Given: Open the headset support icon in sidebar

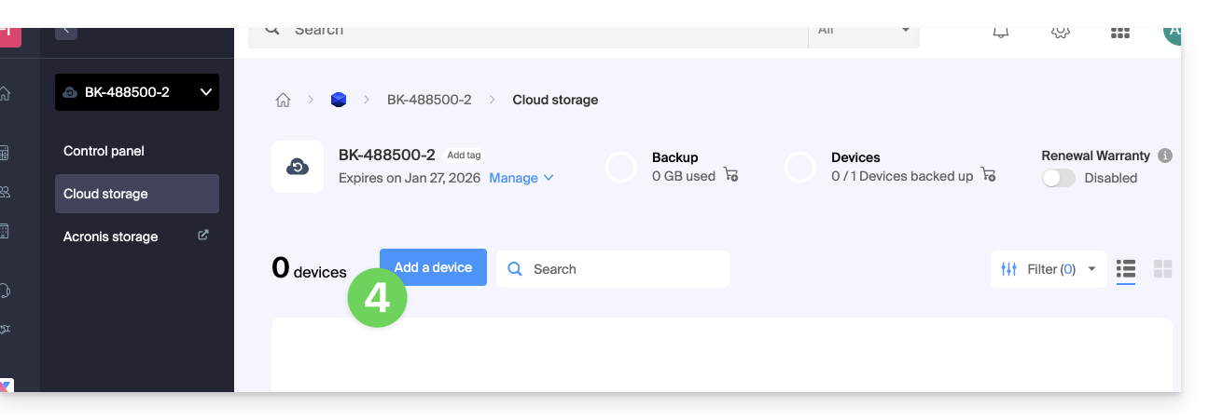Looking at the screenshot, I should [6, 291].
